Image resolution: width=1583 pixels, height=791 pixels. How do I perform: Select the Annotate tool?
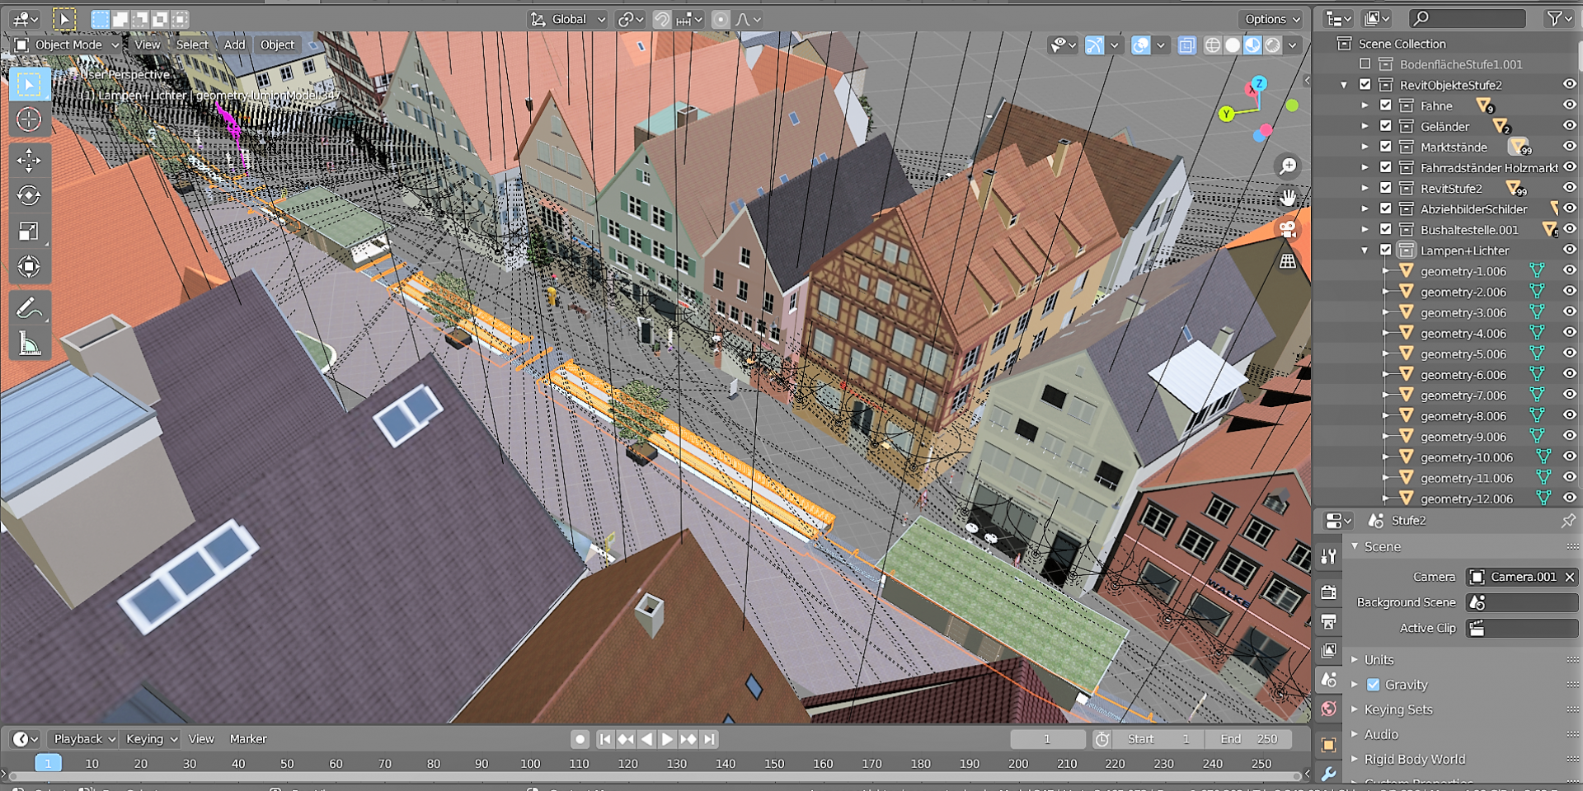click(29, 308)
